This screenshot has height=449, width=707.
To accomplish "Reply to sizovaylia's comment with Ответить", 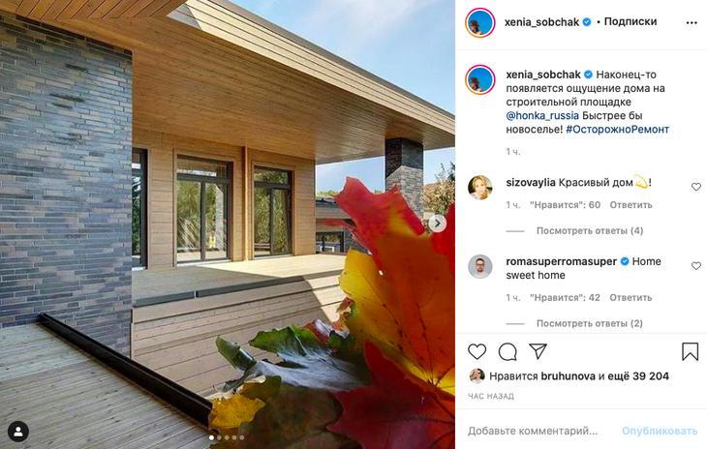I will point(630,205).
